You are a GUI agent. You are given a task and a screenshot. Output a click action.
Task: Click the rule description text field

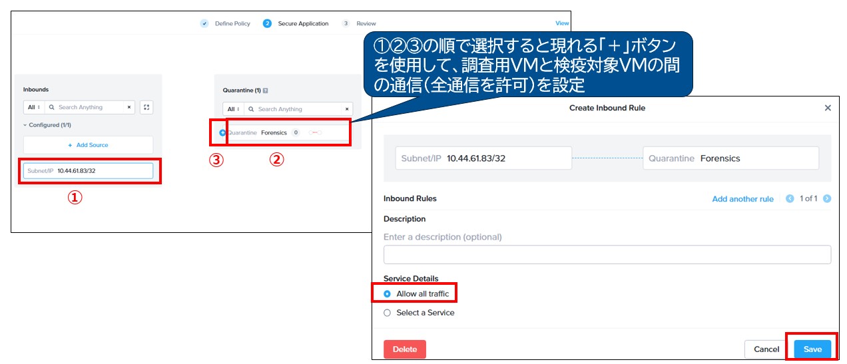pyautogui.click(x=607, y=255)
